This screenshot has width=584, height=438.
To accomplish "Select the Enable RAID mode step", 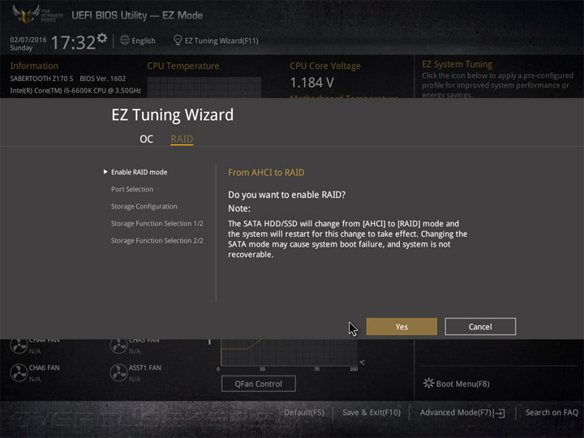I will pos(139,172).
